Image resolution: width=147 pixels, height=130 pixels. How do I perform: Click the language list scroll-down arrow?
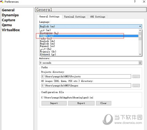[140, 54]
